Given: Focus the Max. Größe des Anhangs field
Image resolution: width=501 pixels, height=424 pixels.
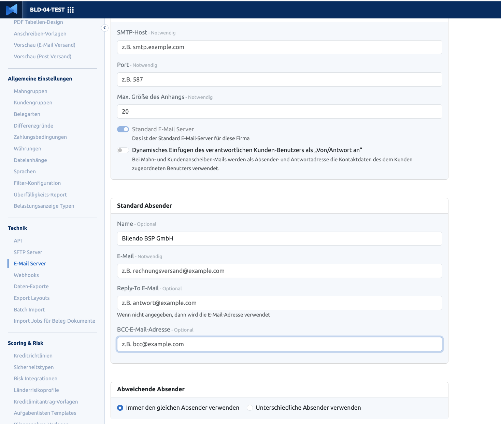Looking at the screenshot, I should click(x=280, y=112).
